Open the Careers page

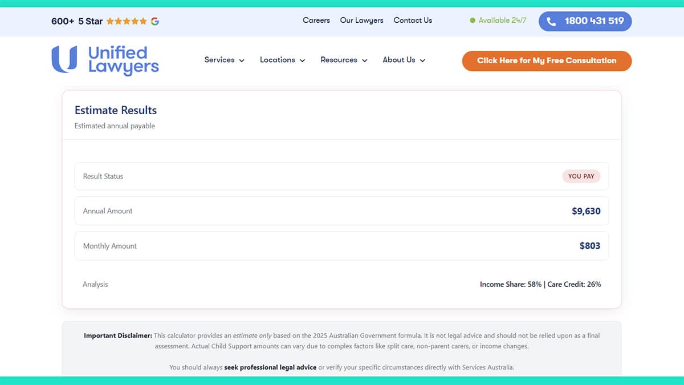point(316,21)
